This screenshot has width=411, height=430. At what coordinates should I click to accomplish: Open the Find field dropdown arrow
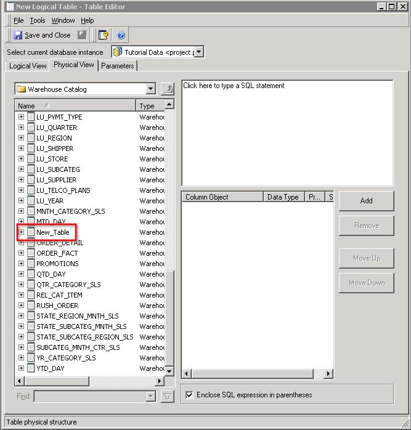[x=150, y=396]
